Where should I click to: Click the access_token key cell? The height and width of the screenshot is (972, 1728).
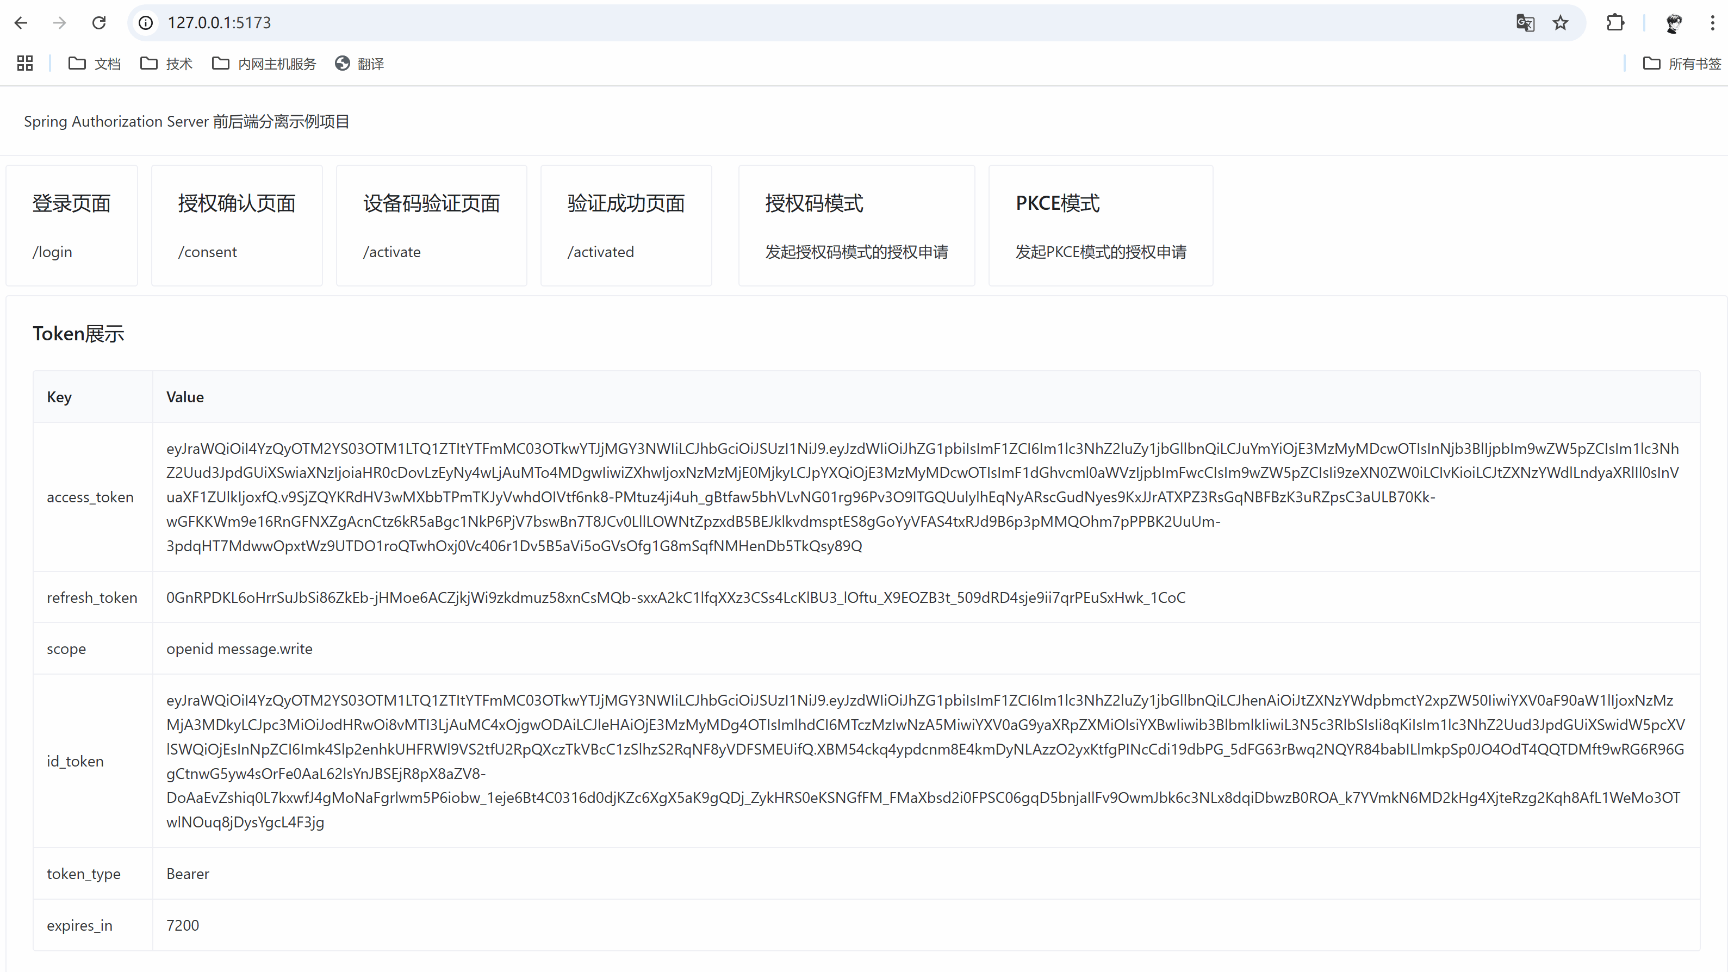click(x=92, y=497)
